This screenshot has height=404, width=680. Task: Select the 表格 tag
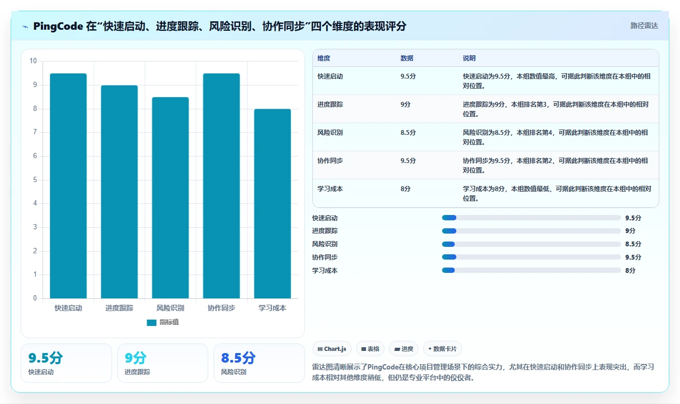pyautogui.click(x=370, y=349)
